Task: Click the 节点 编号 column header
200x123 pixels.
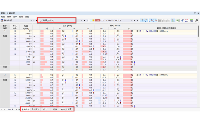Action: (x=15, y=27)
